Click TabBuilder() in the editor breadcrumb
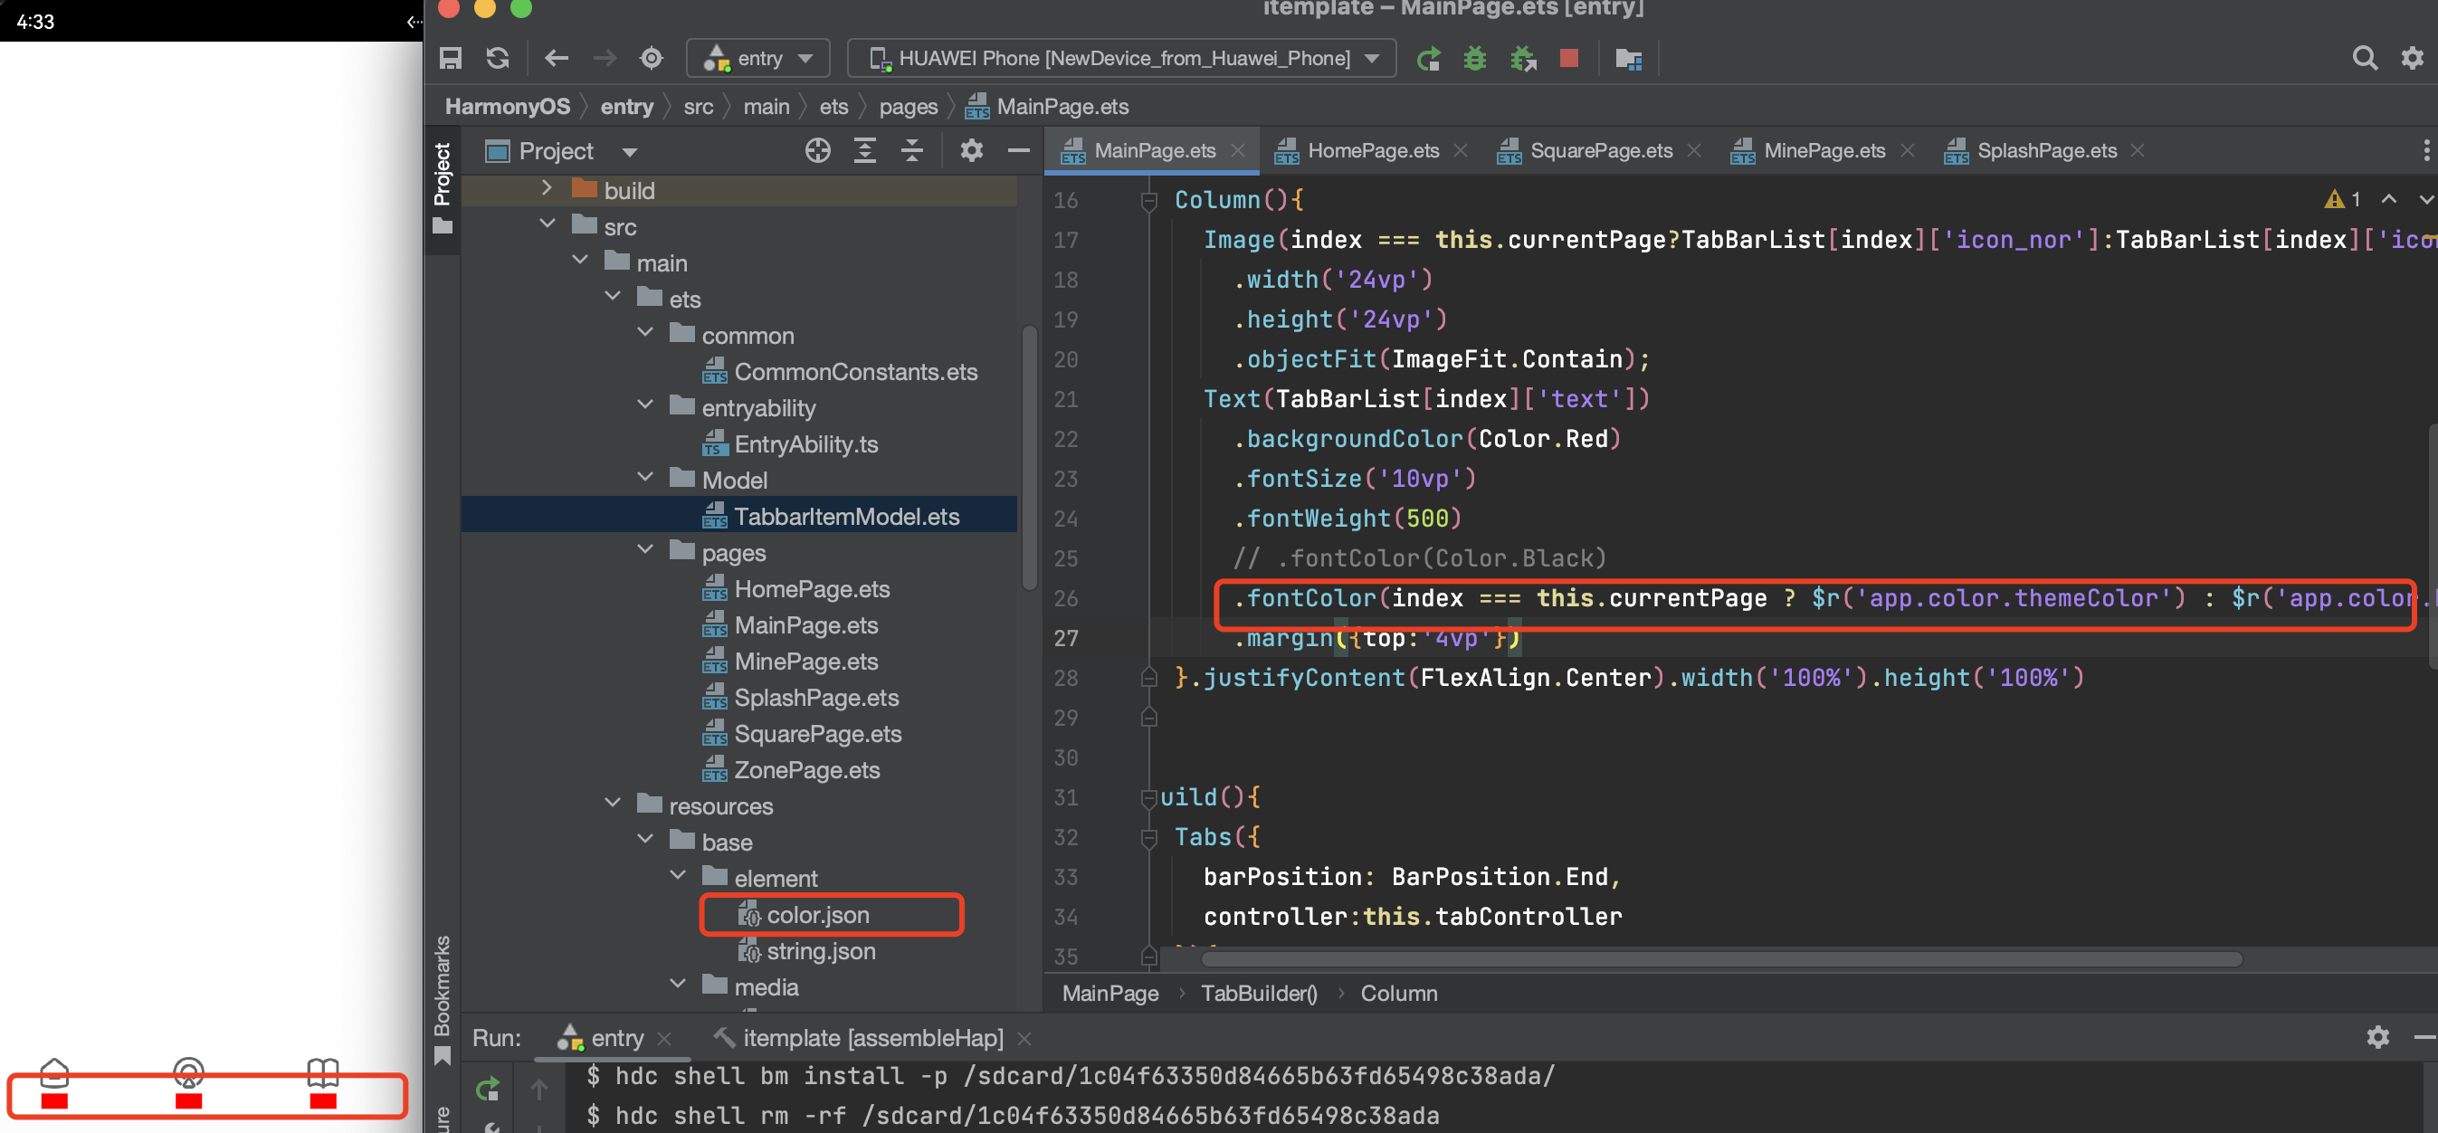 1258,993
